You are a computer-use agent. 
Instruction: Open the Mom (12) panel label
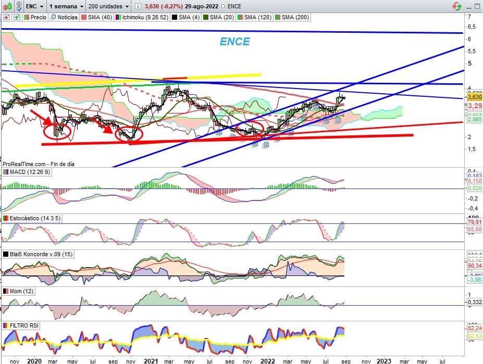(x=18, y=291)
